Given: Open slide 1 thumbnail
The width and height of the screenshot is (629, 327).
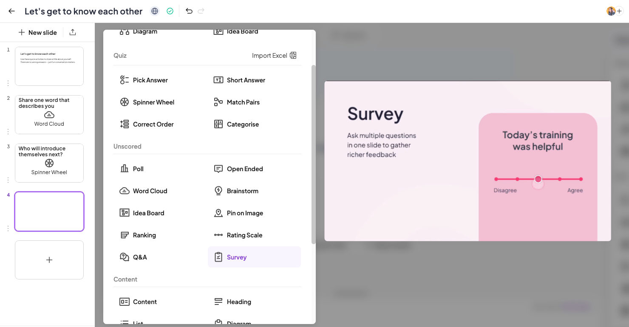Looking at the screenshot, I should pyautogui.click(x=49, y=66).
